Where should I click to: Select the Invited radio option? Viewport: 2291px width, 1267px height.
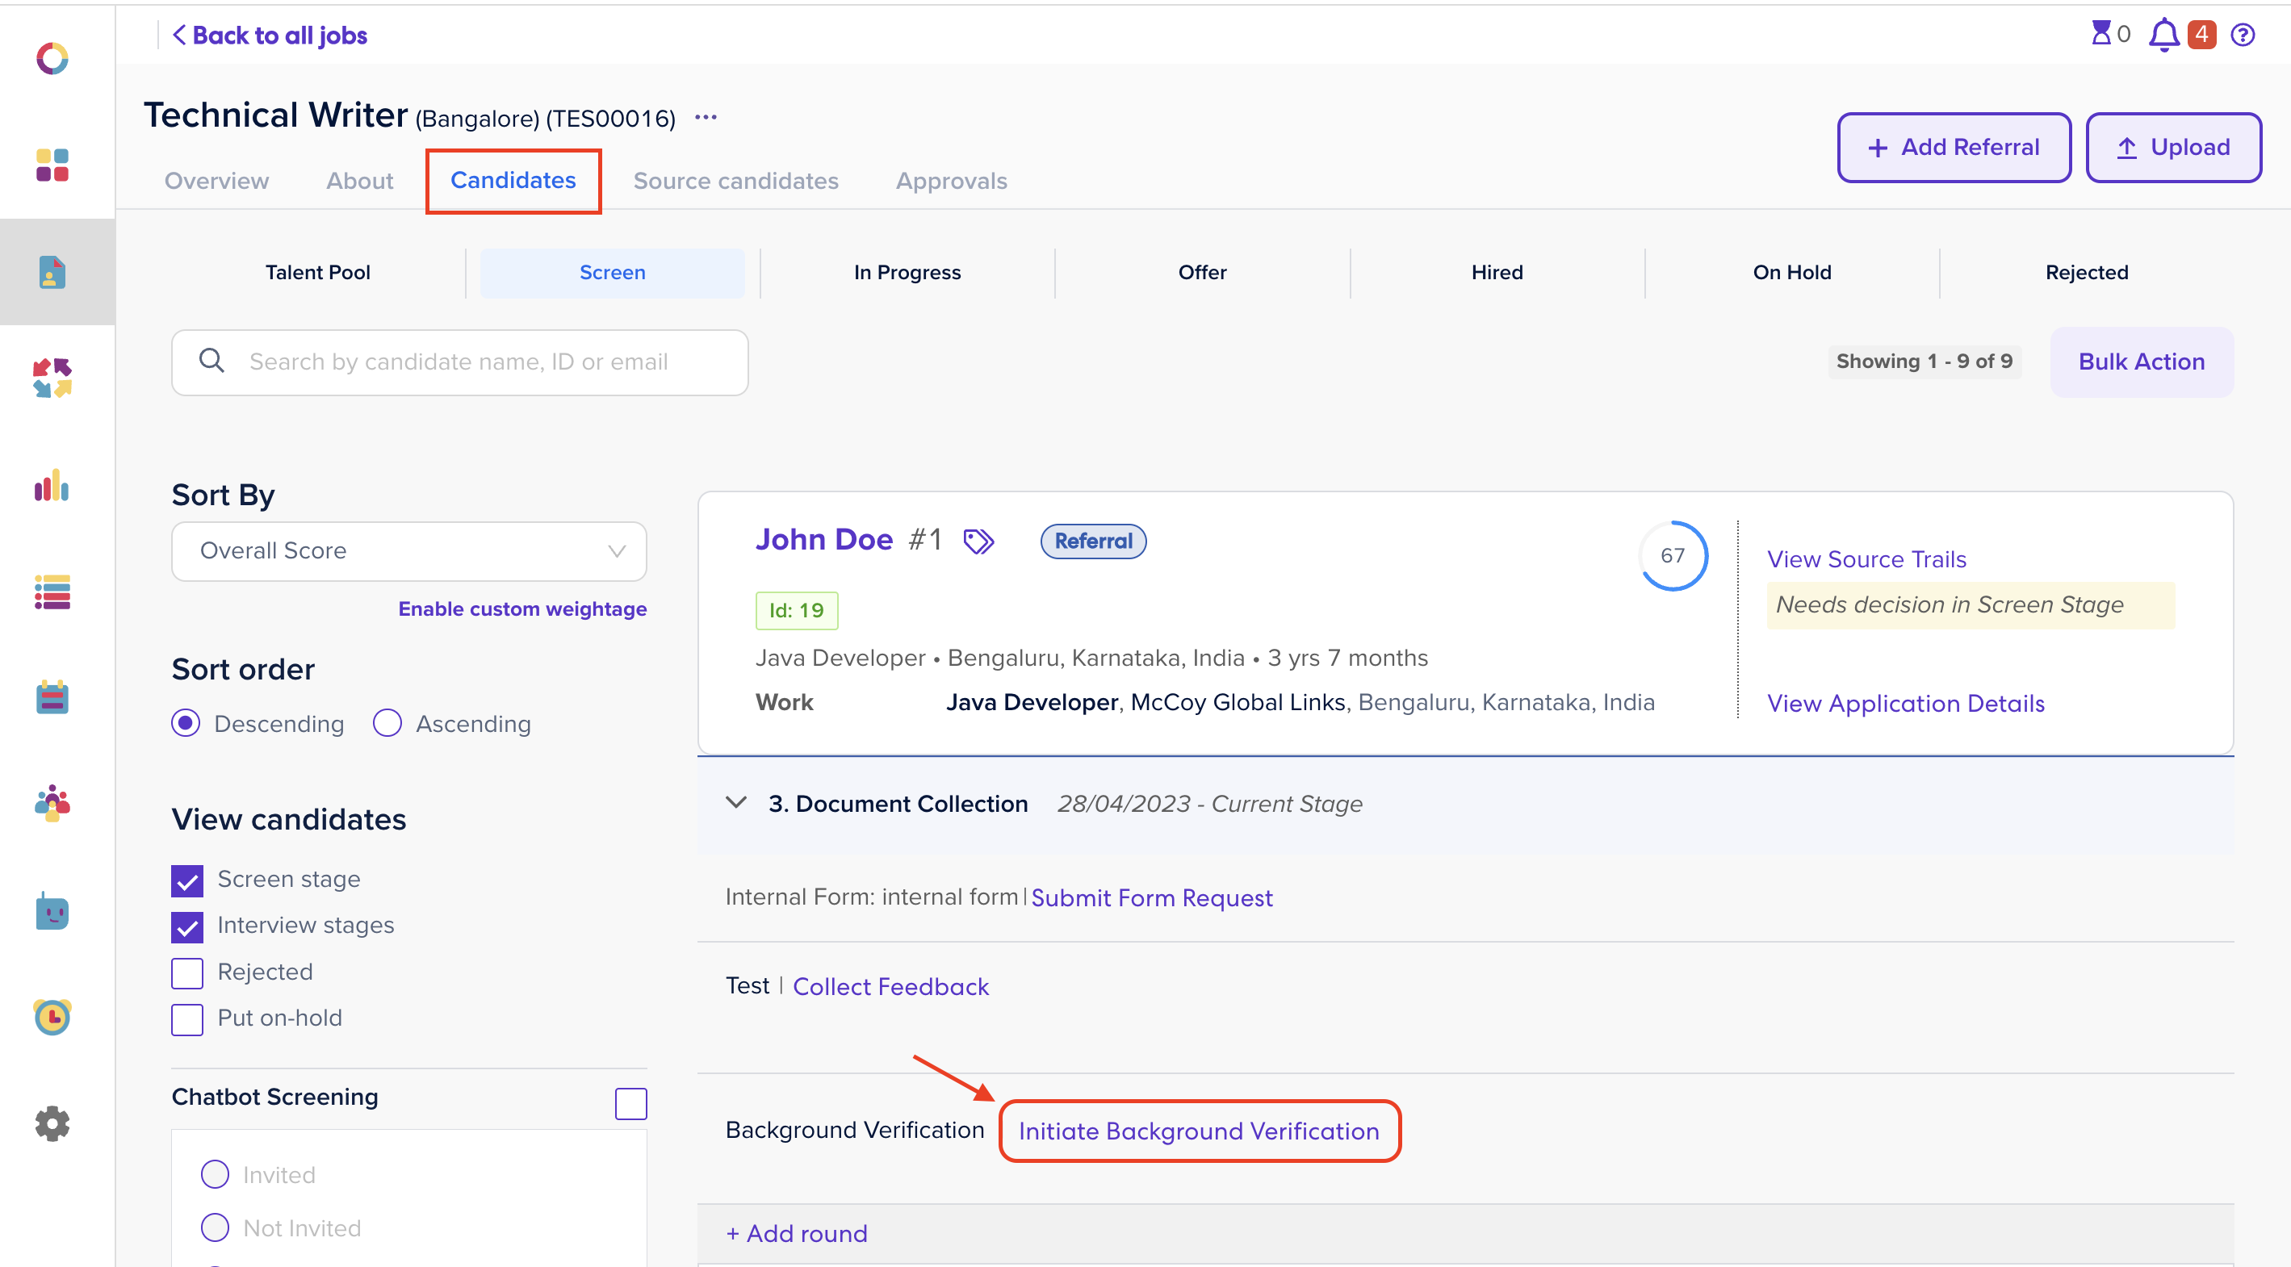pos(215,1174)
